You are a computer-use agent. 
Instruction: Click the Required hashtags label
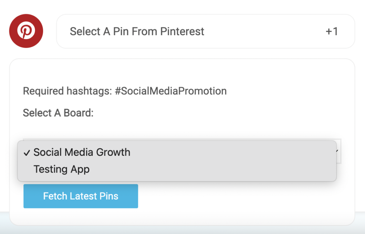(x=67, y=91)
